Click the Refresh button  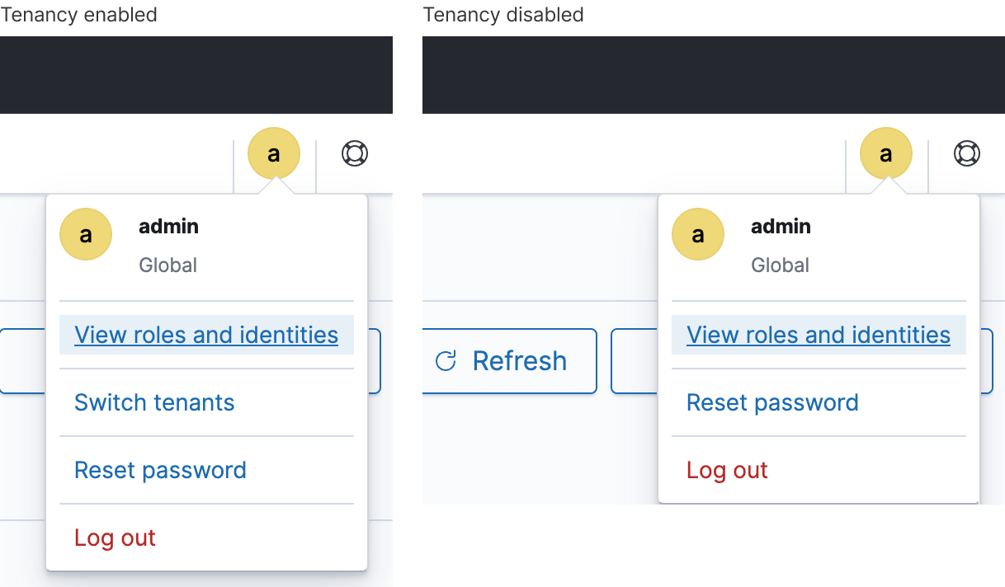pos(508,360)
